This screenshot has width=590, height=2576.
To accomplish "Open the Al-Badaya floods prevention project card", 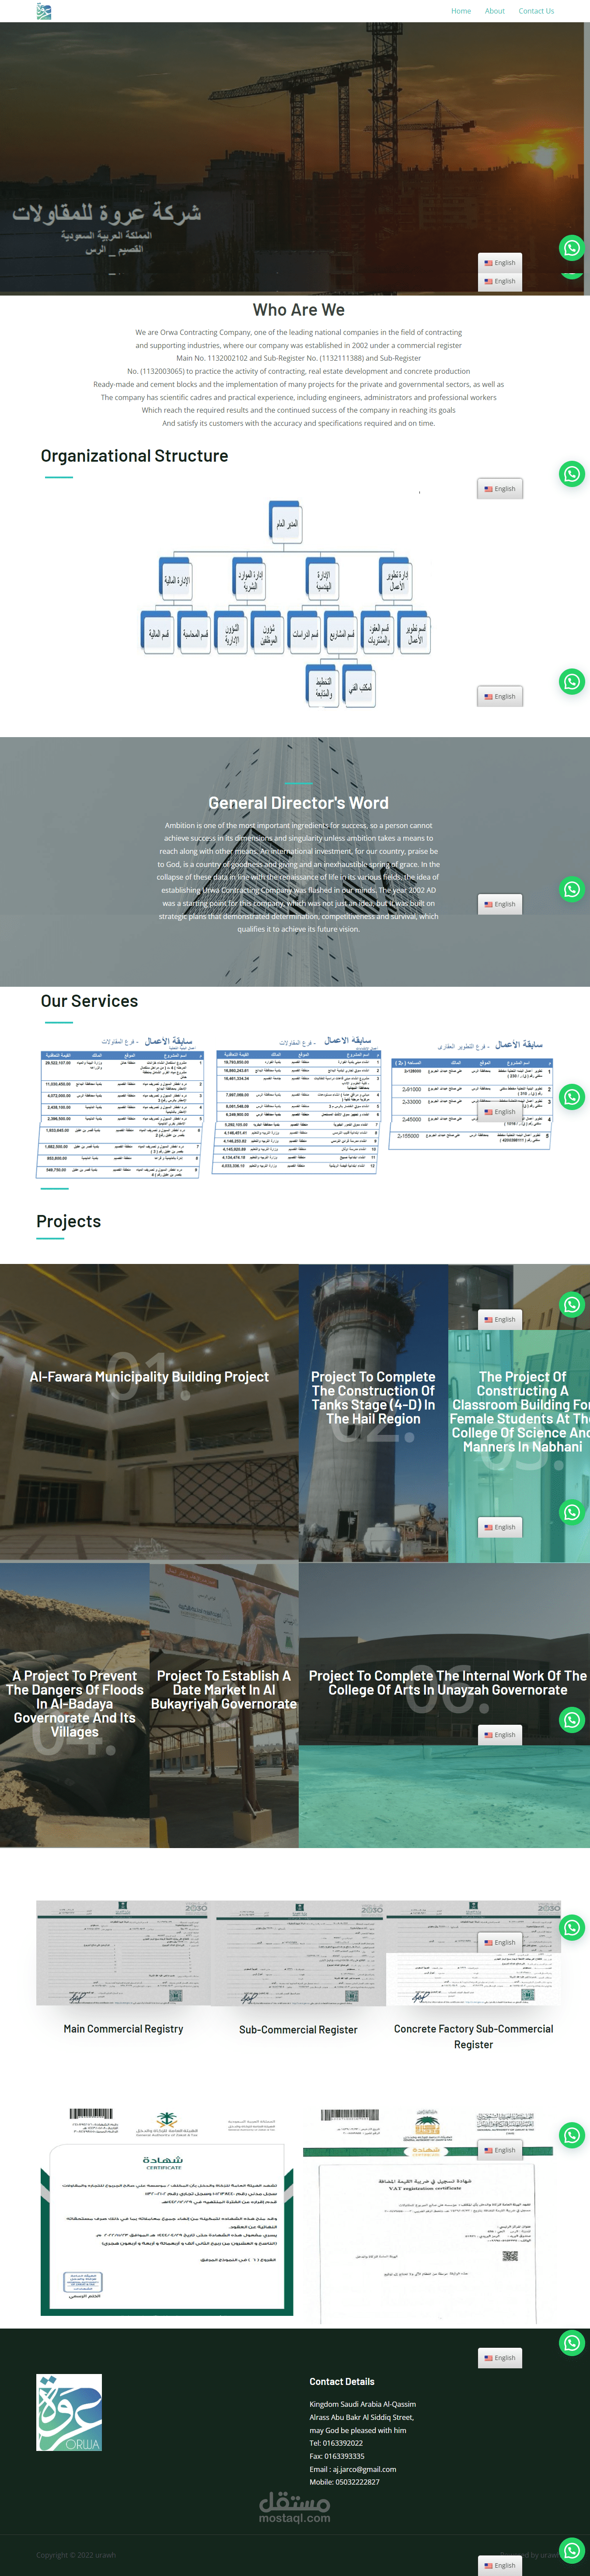I will coord(74,1704).
